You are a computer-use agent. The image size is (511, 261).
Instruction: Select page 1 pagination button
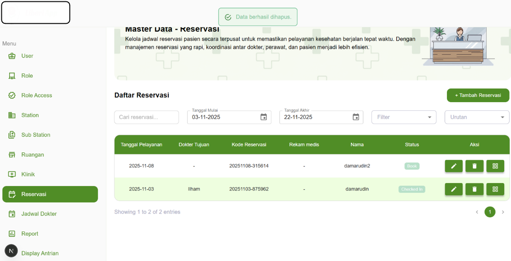tap(490, 212)
